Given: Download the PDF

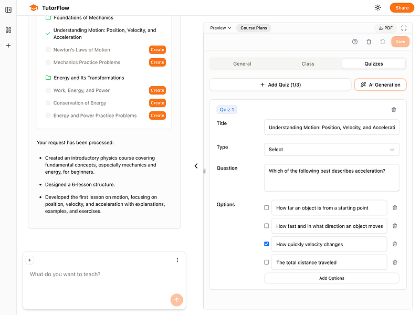Looking at the screenshot, I should coord(385,28).
